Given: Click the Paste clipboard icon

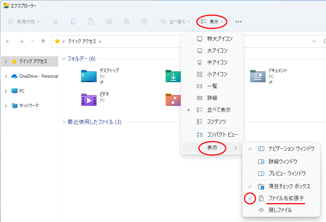Looking at the screenshot, I should pyautogui.click(x=91, y=21).
